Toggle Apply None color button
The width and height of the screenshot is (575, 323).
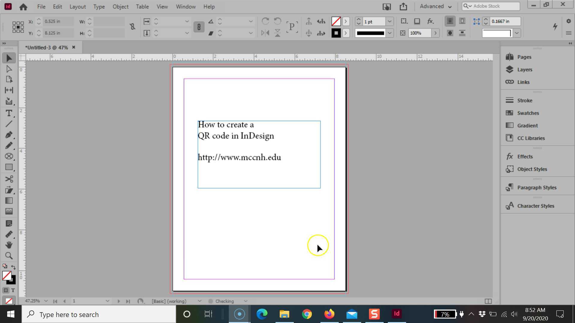[9, 301]
